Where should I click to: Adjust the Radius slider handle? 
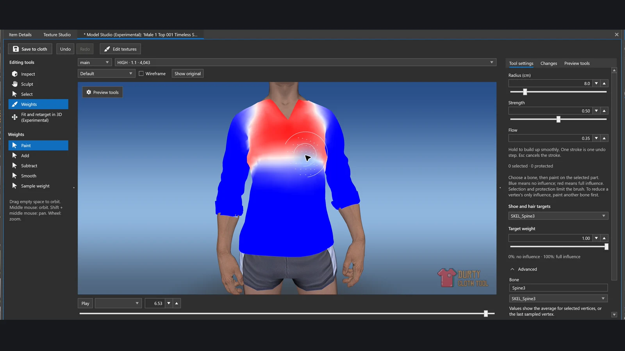pos(525,92)
